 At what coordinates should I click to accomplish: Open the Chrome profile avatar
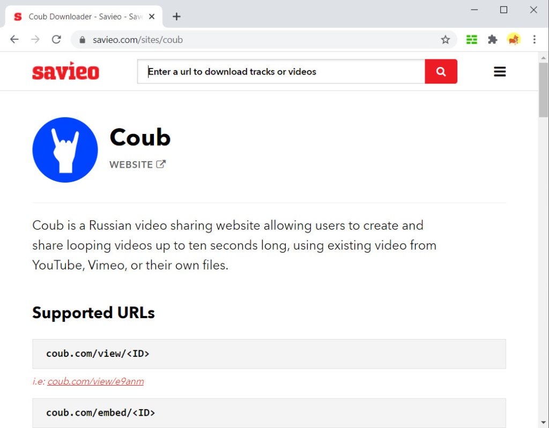pos(514,40)
